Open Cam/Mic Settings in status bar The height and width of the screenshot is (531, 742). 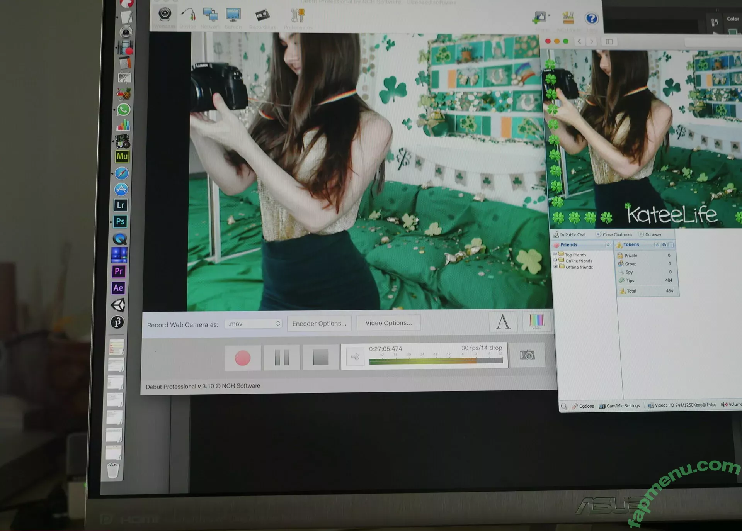[619, 406]
